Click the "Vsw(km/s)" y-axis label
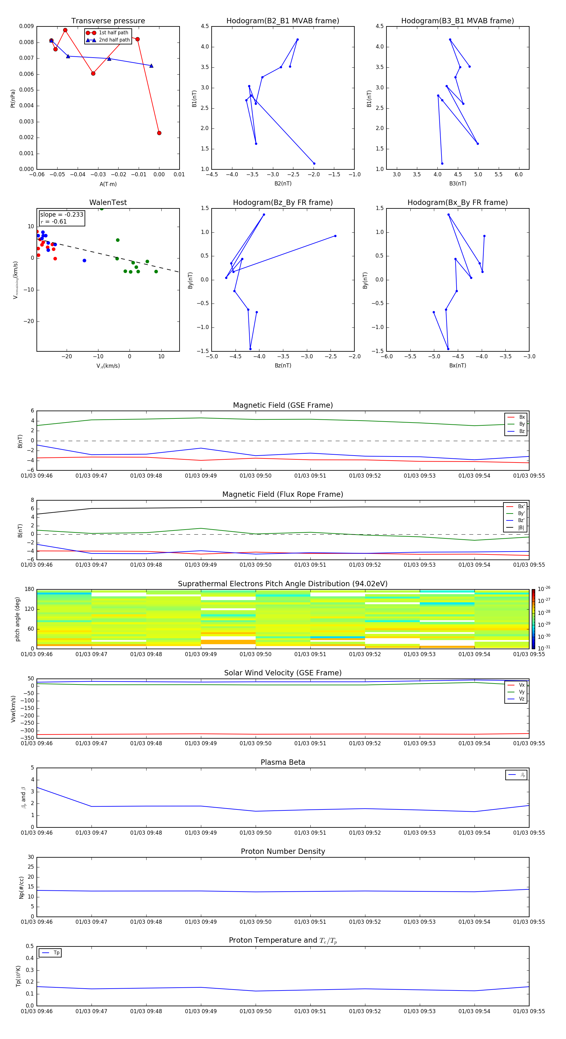Screen dimensions: 566x1039 pos(13,709)
